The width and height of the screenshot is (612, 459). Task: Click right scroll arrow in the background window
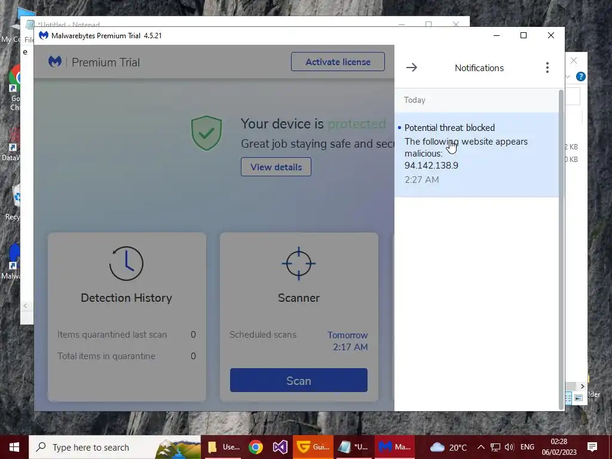coord(582,386)
